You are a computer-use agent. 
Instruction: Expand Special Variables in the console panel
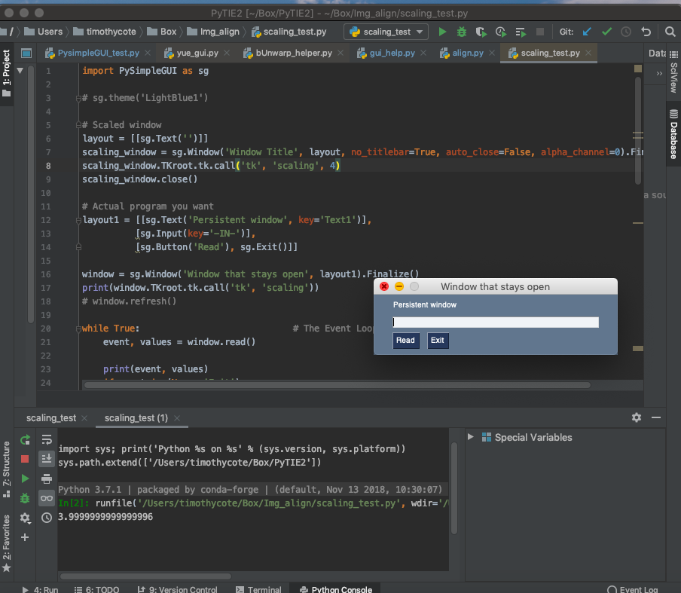click(470, 437)
